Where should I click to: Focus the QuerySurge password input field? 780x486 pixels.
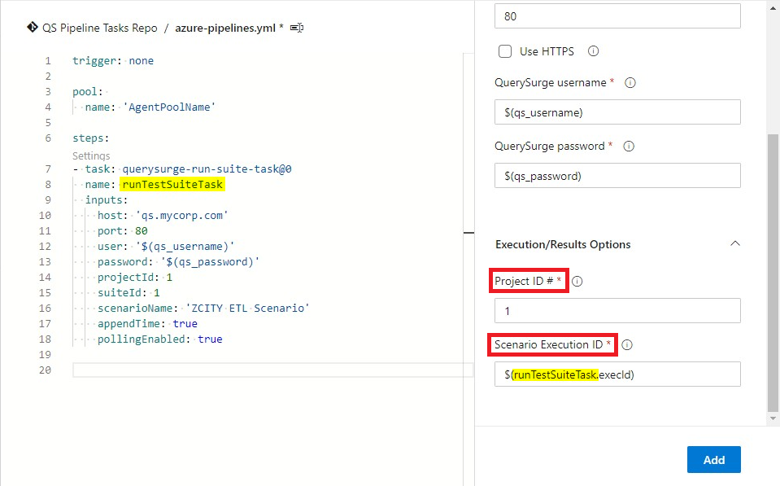(x=617, y=175)
